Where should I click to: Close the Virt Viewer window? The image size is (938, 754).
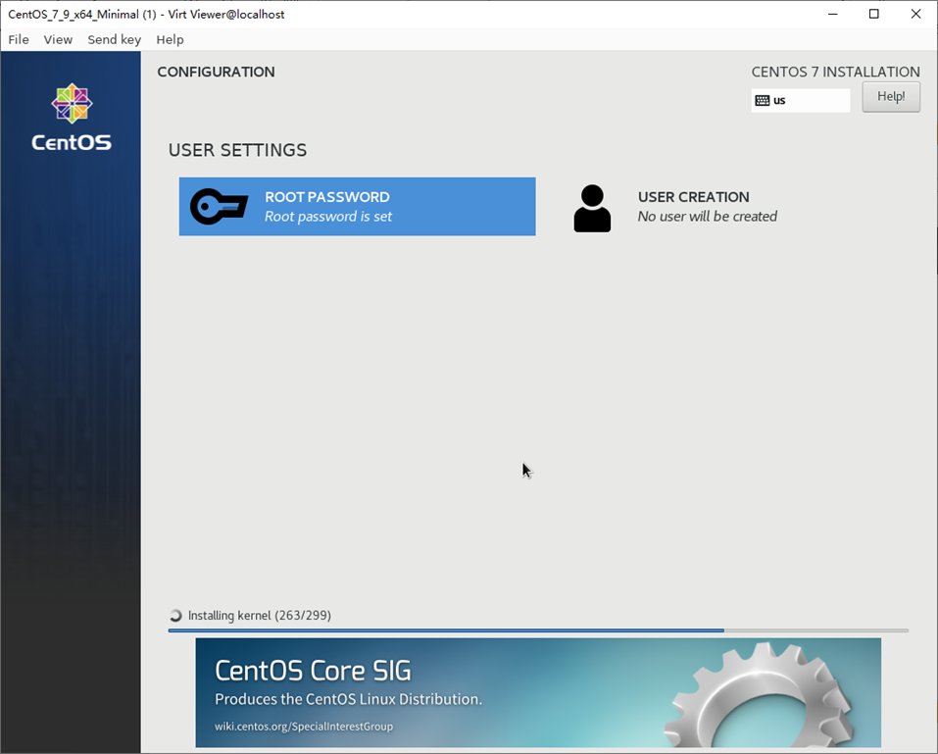(x=915, y=14)
